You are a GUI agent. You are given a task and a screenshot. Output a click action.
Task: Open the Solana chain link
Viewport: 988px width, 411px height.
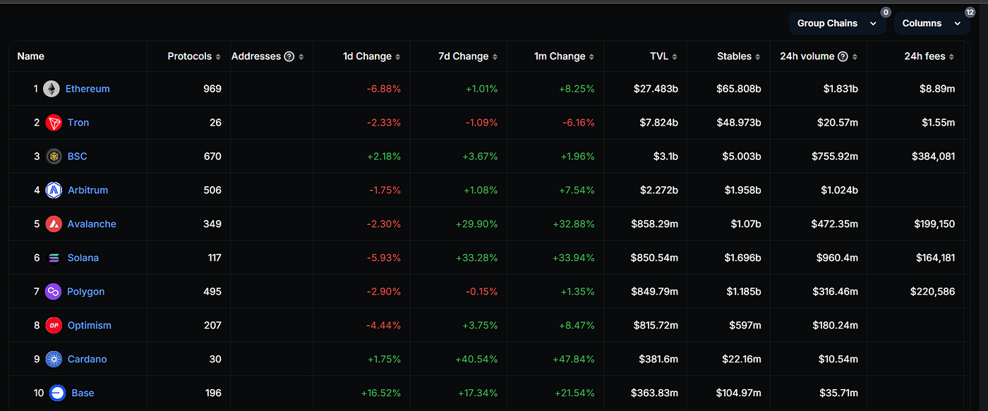pyautogui.click(x=83, y=258)
